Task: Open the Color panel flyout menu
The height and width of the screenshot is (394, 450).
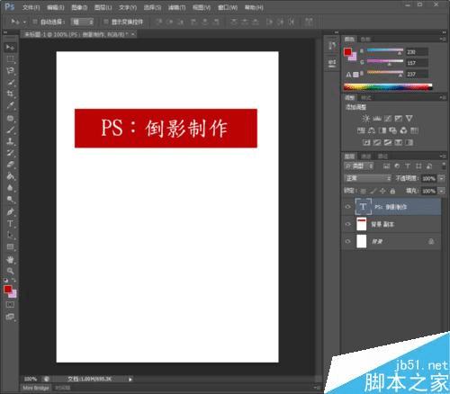Action: click(x=443, y=39)
